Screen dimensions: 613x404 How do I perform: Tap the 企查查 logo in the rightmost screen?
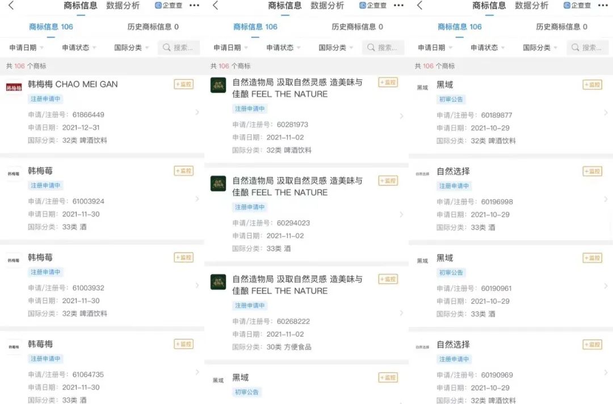(578, 6)
